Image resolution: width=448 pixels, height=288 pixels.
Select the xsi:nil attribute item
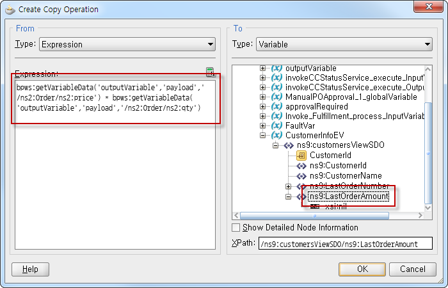(336, 207)
